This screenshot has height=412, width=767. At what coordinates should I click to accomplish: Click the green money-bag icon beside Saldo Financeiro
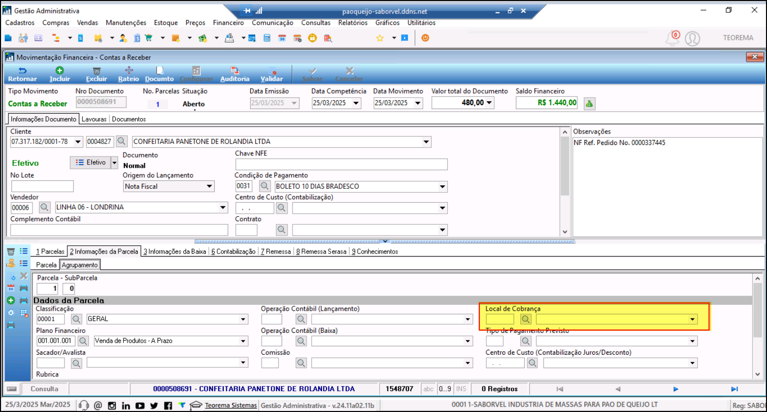click(589, 103)
